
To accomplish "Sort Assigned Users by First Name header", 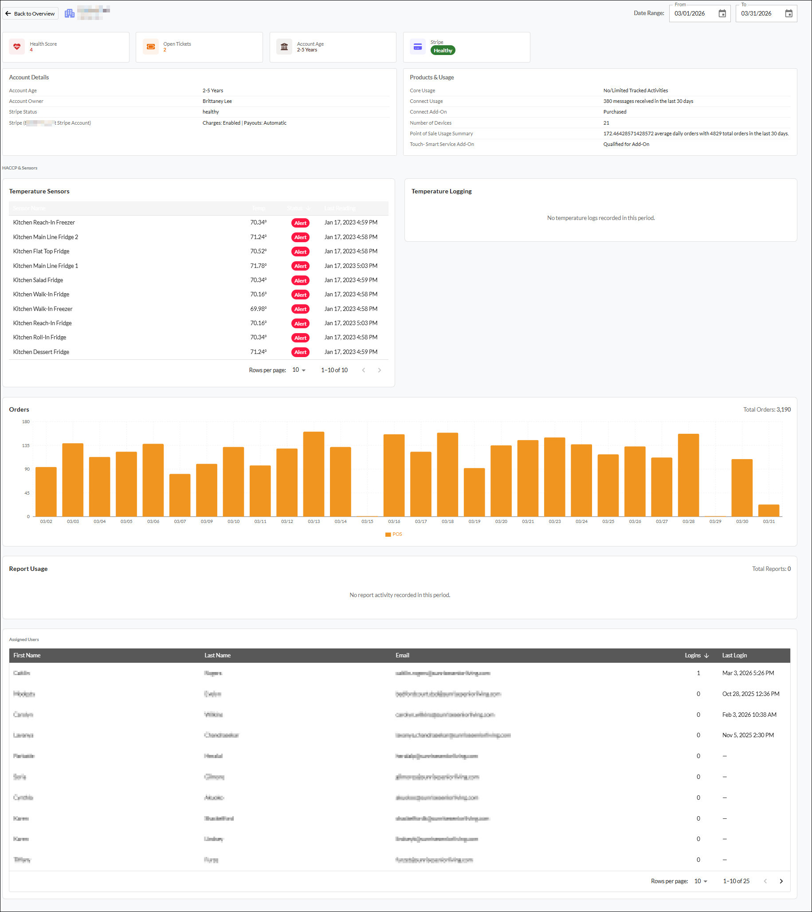I will [27, 656].
